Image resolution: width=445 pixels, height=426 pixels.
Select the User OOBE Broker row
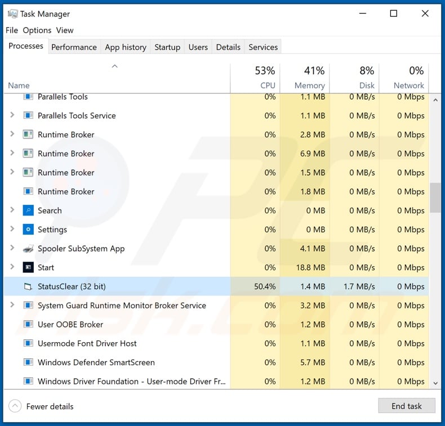(x=216, y=324)
